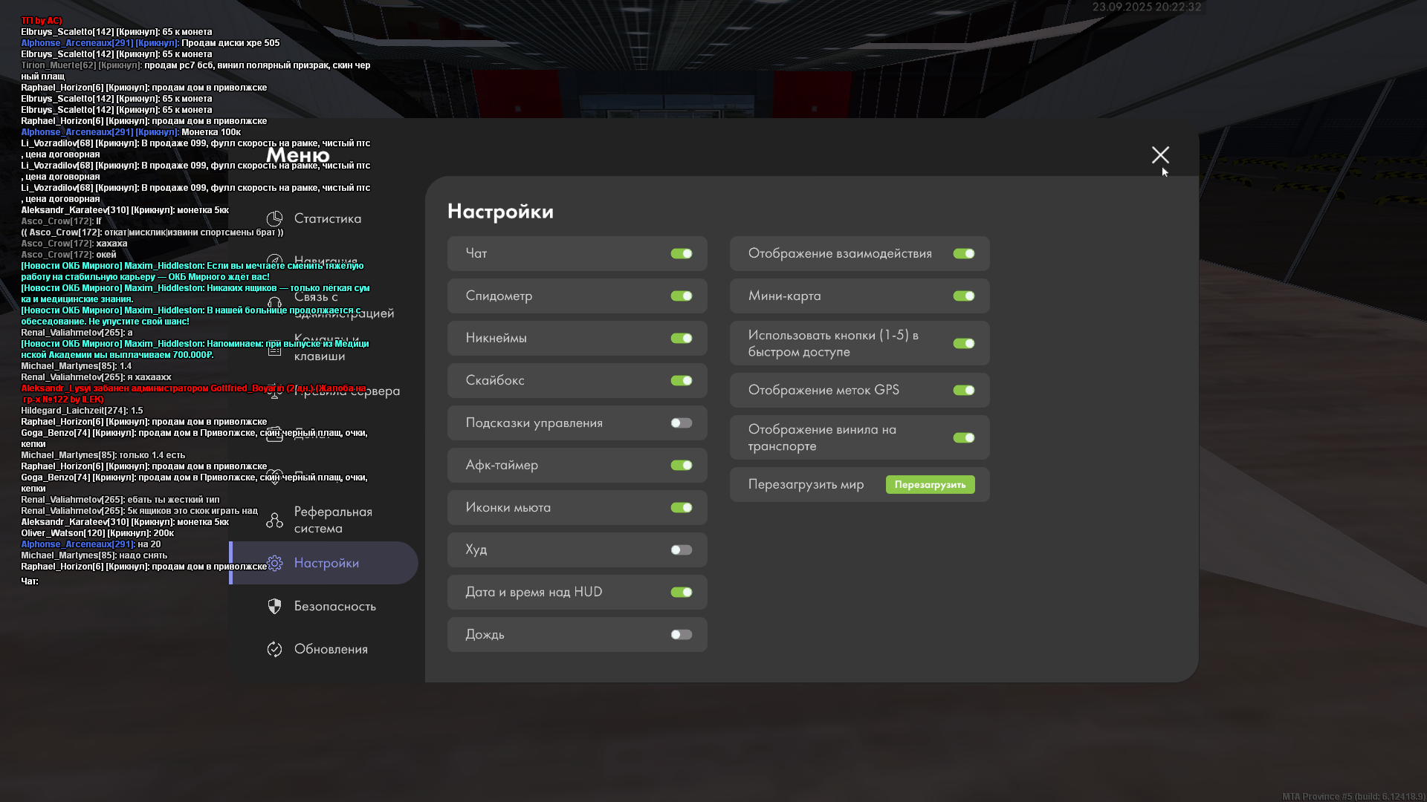Open the Статистика menu section
The image size is (1427, 802).
327,218
